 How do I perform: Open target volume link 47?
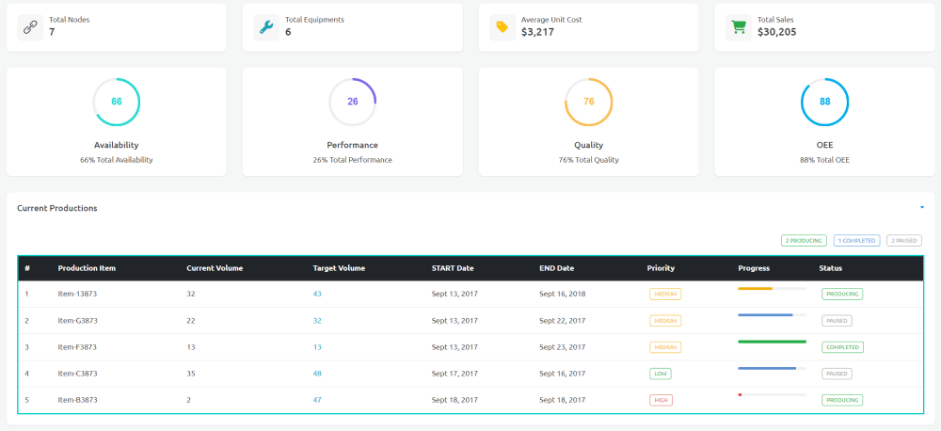(317, 400)
